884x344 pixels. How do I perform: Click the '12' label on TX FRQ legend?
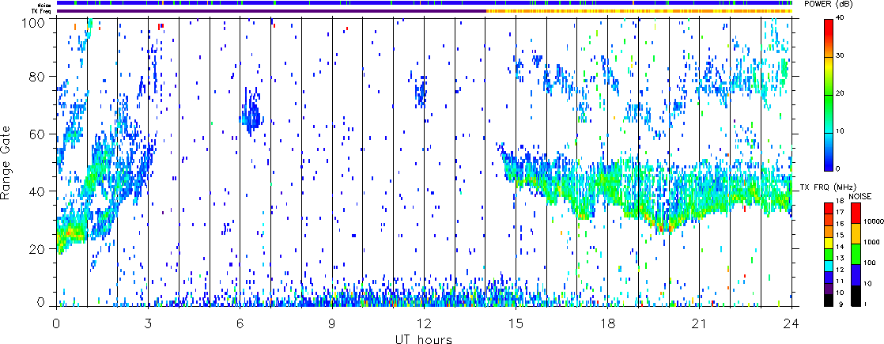coord(840,270)
